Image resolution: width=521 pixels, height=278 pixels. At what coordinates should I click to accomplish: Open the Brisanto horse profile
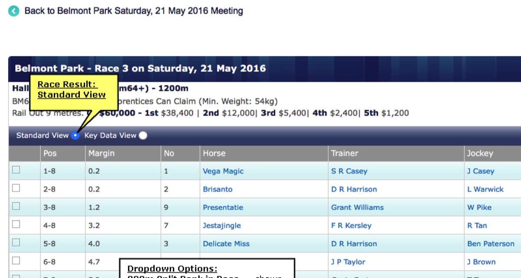pyautogui.click(x=218, y=189)
